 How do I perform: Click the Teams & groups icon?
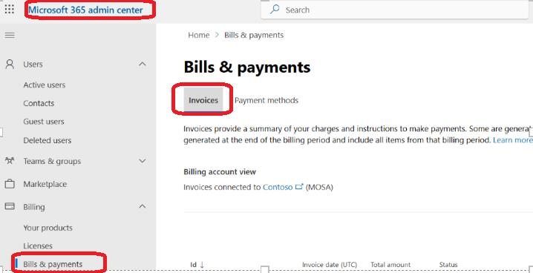click(x=10, y=160)
